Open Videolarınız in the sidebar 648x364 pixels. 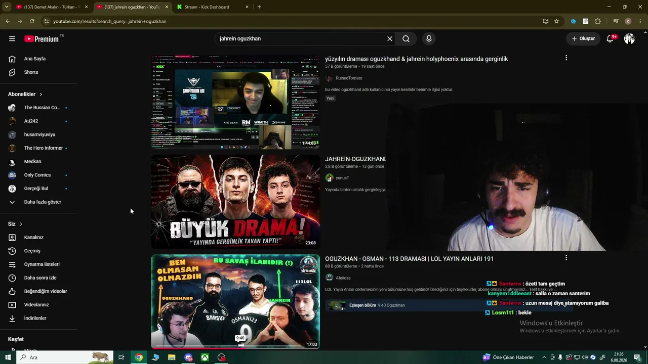(39, 305)
